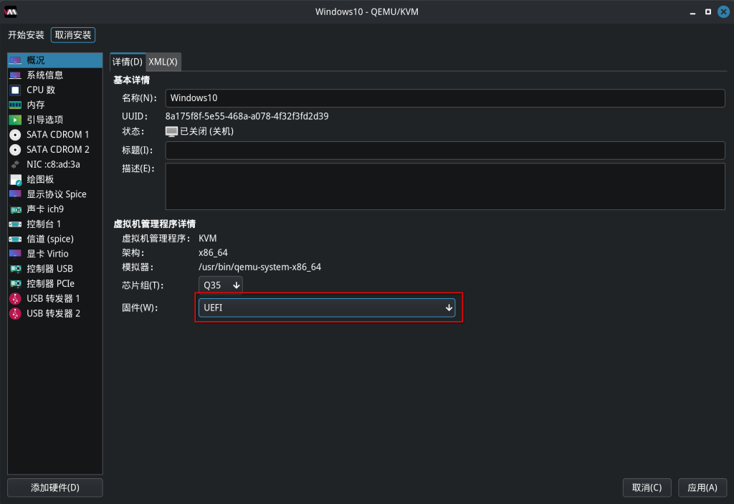Screen dimensions: 734x504
Task: Expand the 芯片组 Q35 dropdown
Action: tap(221, 285)
